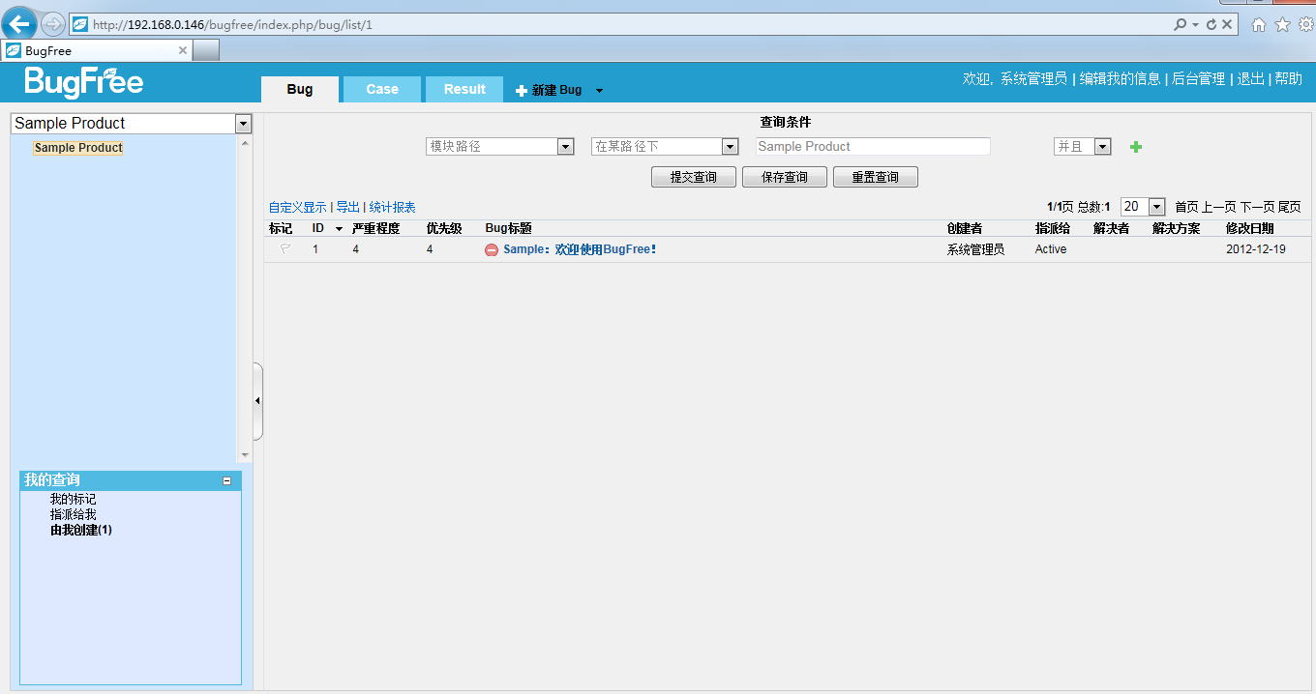
Task: Click the 2012-12-19 date cell
Action: click(x=1255, y=249)
